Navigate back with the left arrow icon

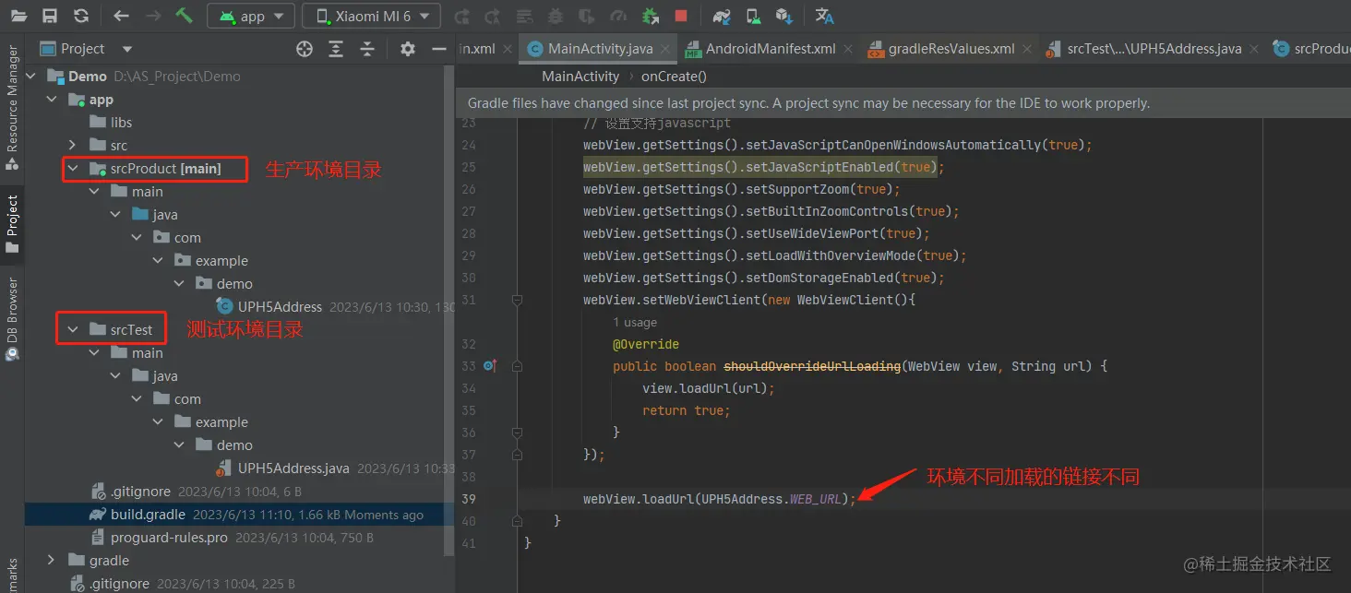click(121, 16)
